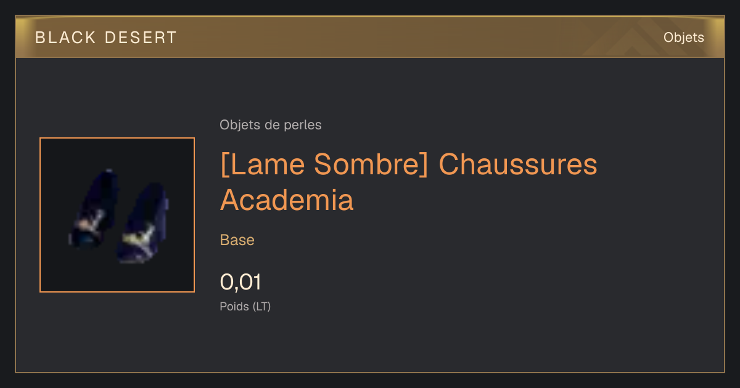Click the (LT) unit text

[261, 306]
